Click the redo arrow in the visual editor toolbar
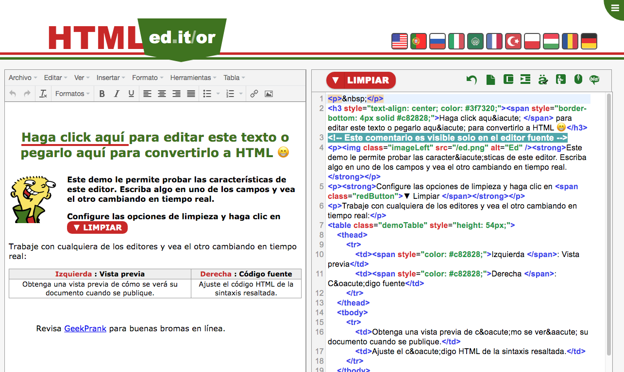The width and height of the screenshot is (624, 372). (27, 94)
